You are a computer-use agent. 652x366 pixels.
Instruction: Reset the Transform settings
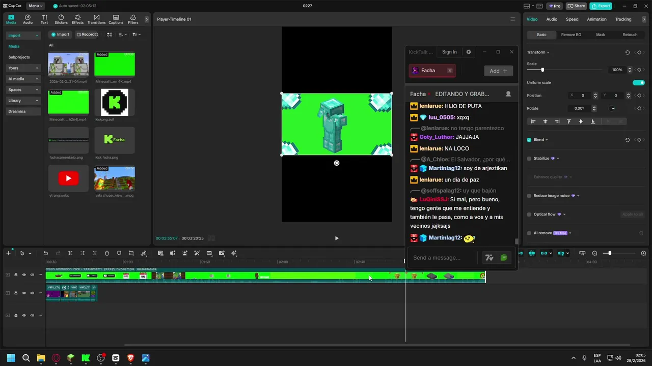(x=627, y=52)
